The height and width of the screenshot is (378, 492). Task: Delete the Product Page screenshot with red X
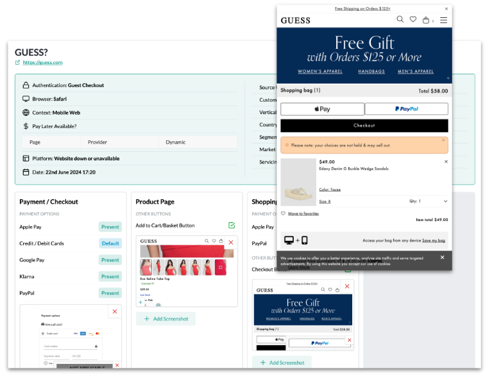click(231, 242)
